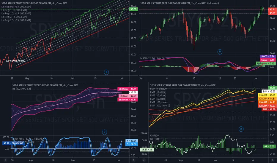Click the EMA:MA 43.07 label
The width and height of the screenshot is (277, 163).
point(267,106)
